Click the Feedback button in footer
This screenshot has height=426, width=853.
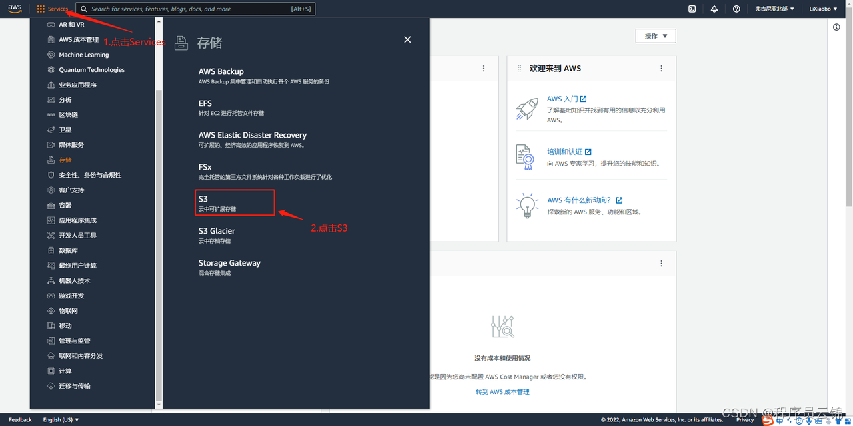pyautogui.click(x=20, y=419)
